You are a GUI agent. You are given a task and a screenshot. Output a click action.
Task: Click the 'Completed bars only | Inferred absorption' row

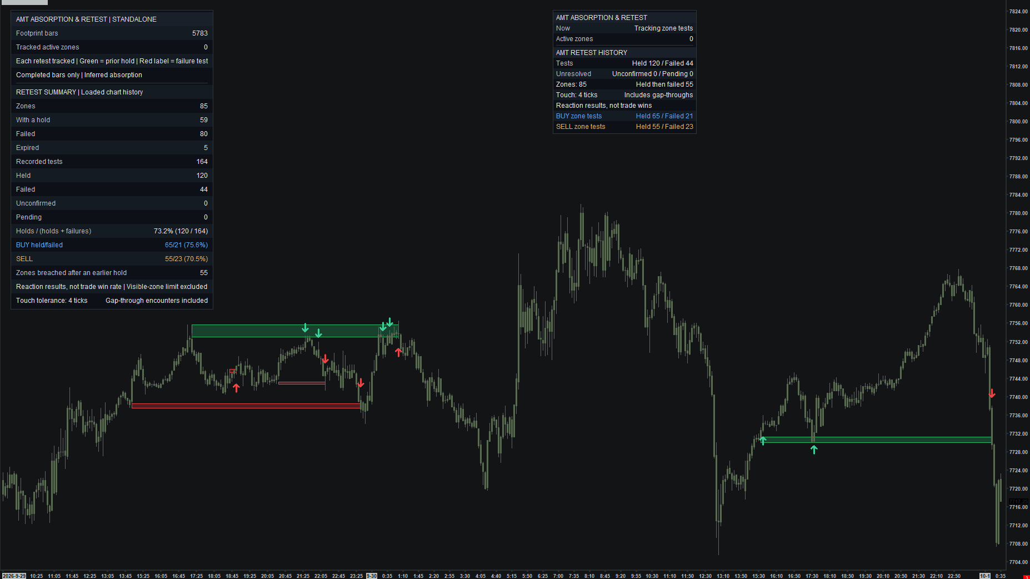tap(112, 75)
